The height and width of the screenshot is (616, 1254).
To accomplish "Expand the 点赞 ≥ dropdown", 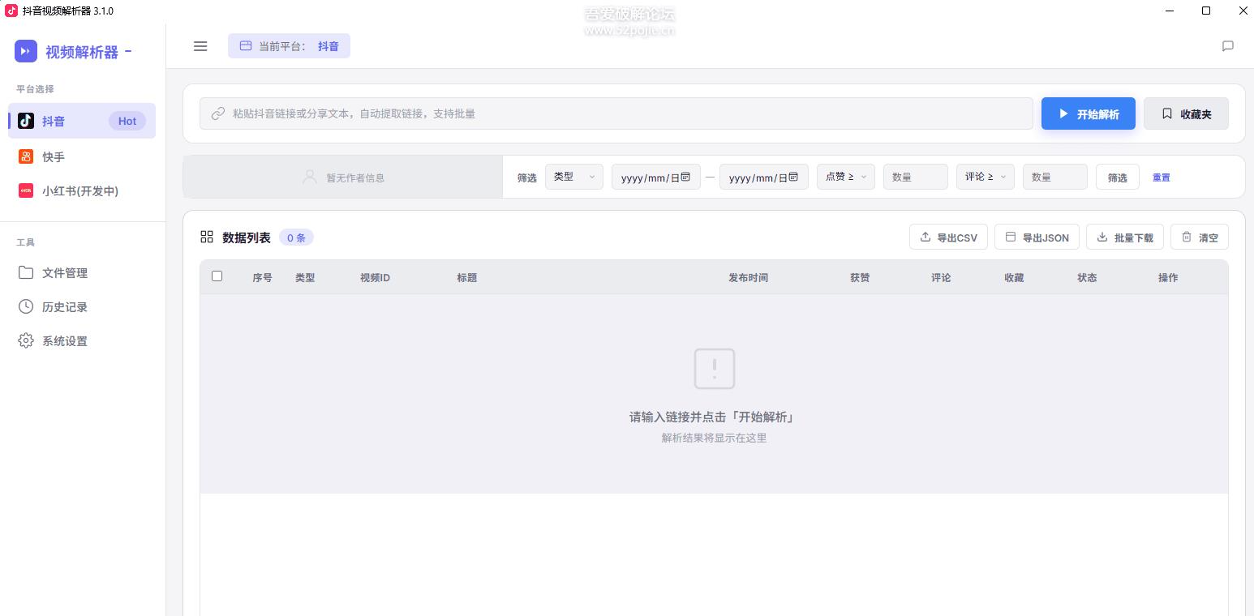I will tap(845, 177).
